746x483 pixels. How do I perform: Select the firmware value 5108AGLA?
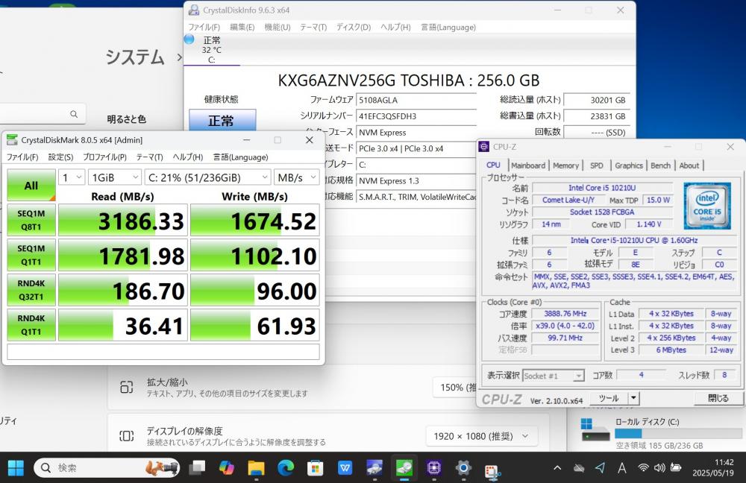tap(377, 100)
